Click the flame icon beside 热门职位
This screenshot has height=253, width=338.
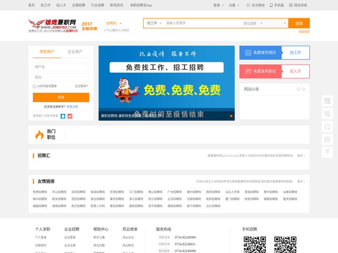click(39, 134)
